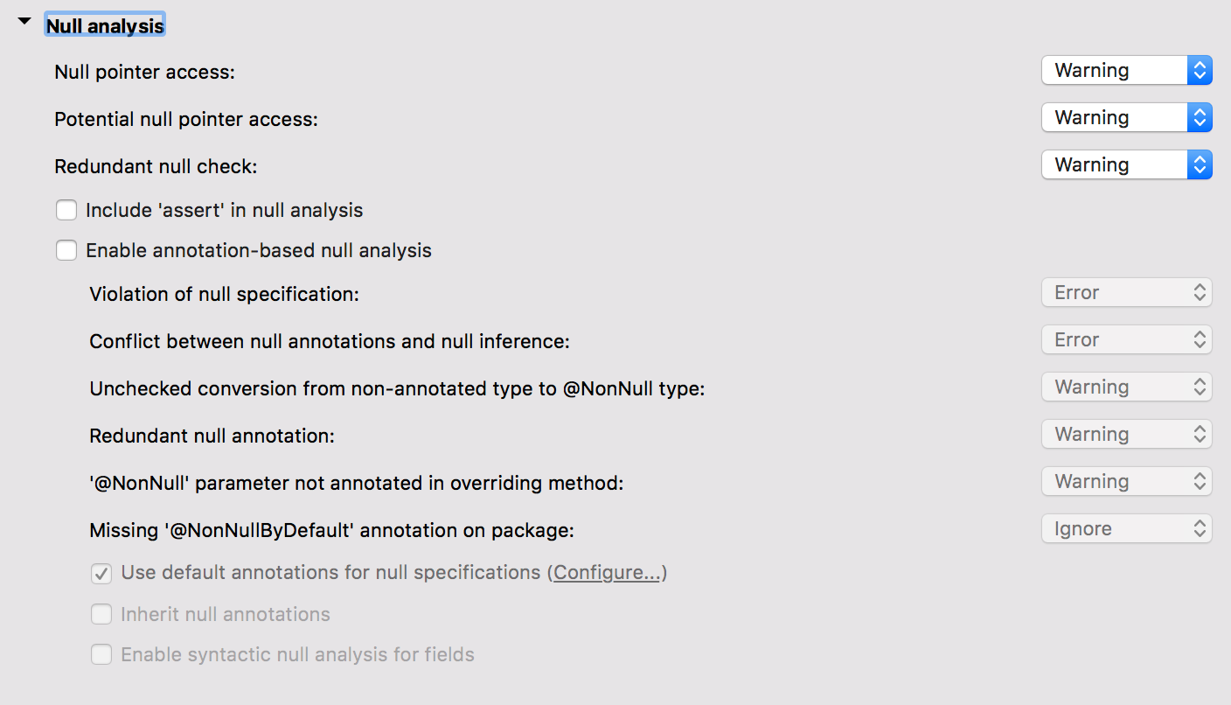Screen dimensions: 1231x705
Task: Click the Null analysis section heading
Action: click(105, 26)
